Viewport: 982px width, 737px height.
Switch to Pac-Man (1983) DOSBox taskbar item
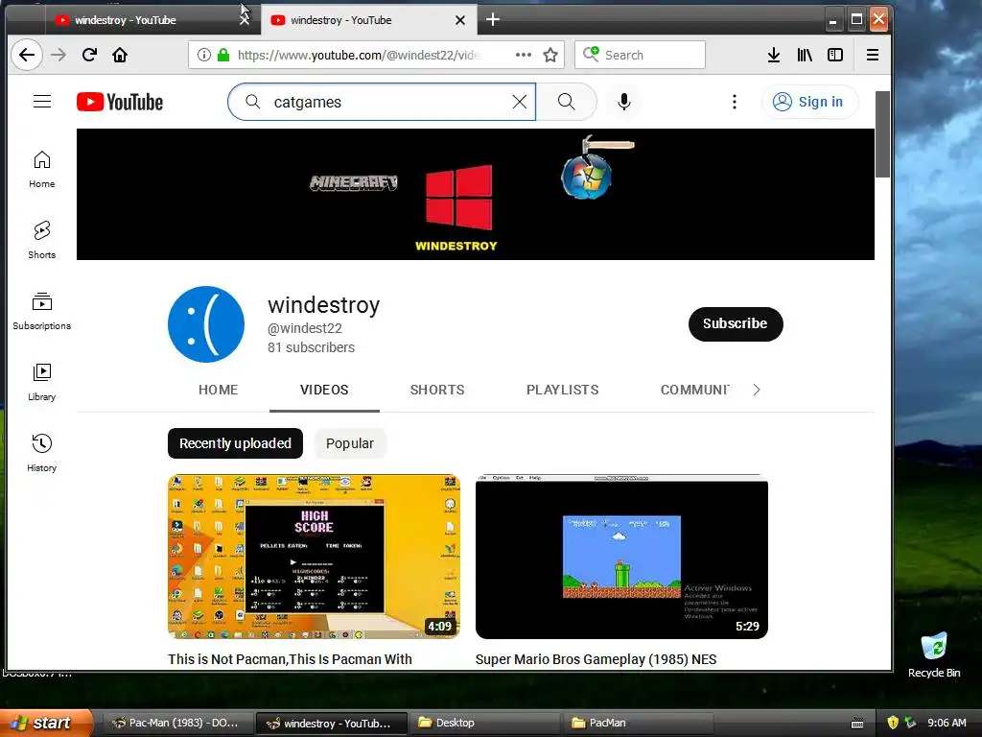point(176,723)
